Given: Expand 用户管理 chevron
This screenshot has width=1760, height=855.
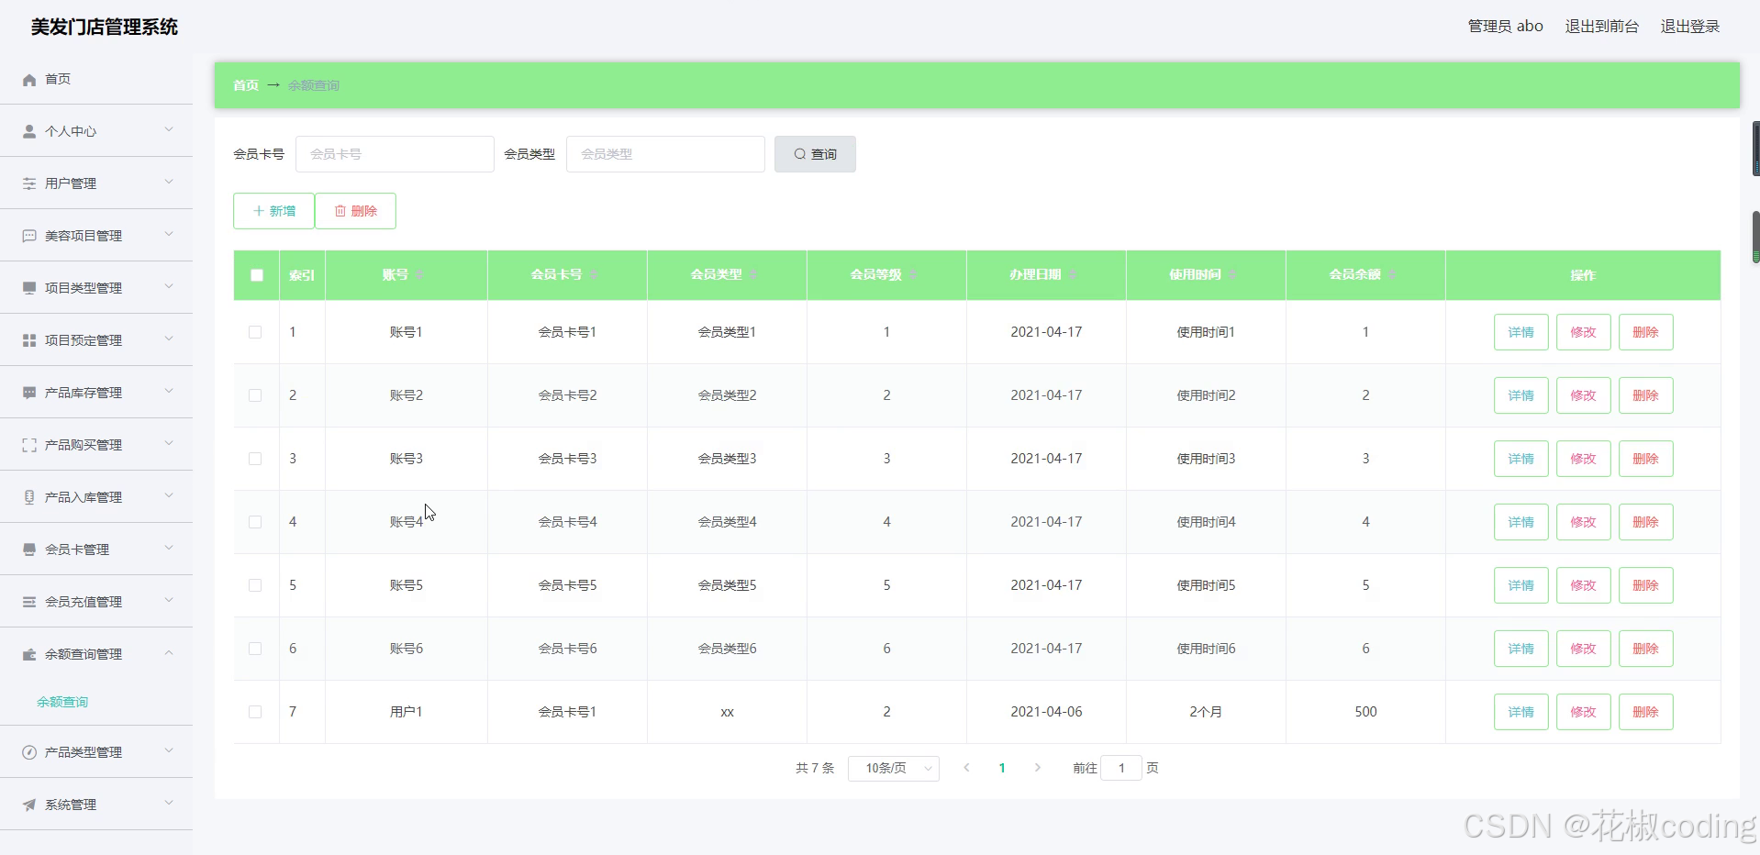Looking at the screenshot, I should coord(169,183).
